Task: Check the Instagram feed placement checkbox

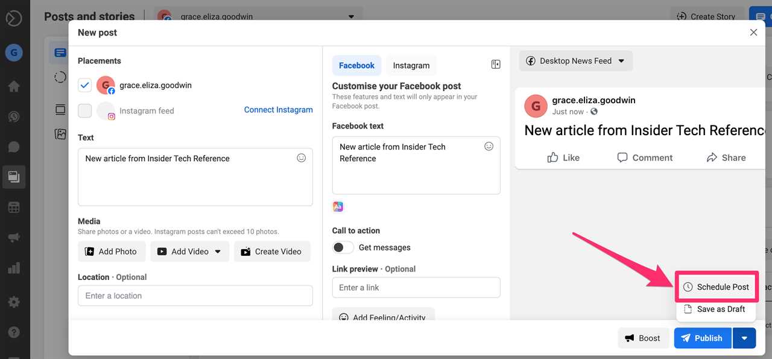Action: click(x=84, y=110)
